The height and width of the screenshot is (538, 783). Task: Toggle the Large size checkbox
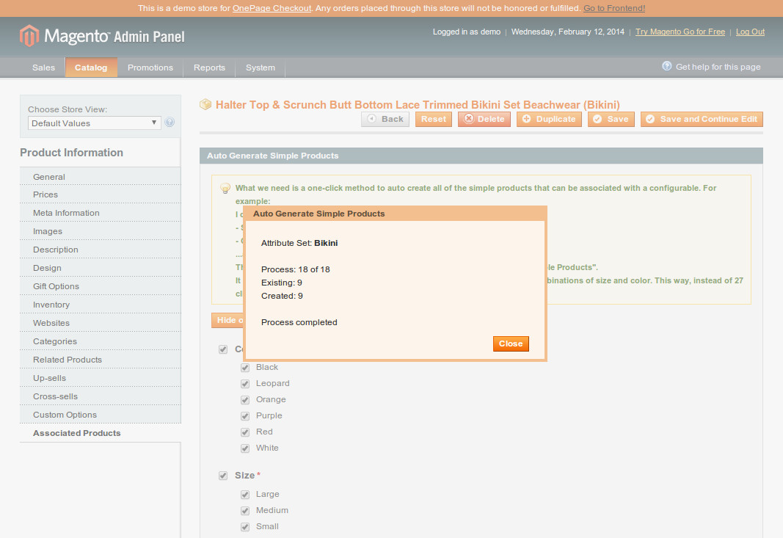245,495
